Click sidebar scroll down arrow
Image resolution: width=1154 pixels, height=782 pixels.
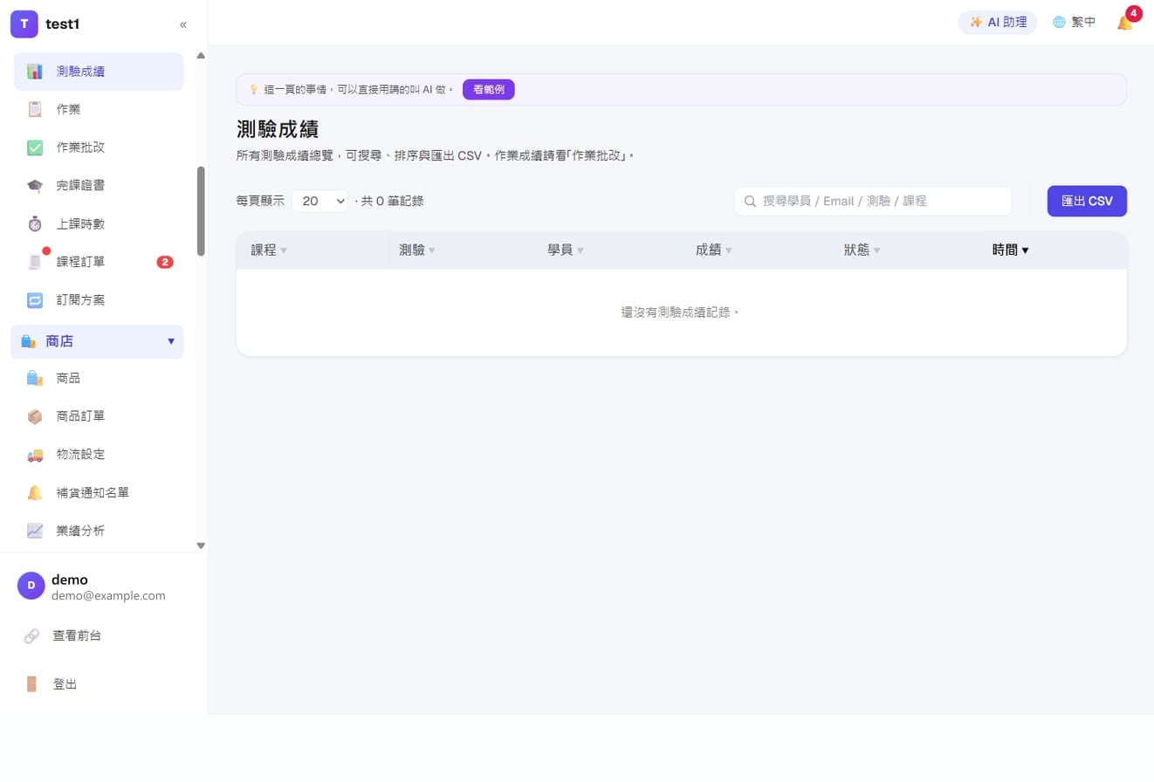point(201,545)
